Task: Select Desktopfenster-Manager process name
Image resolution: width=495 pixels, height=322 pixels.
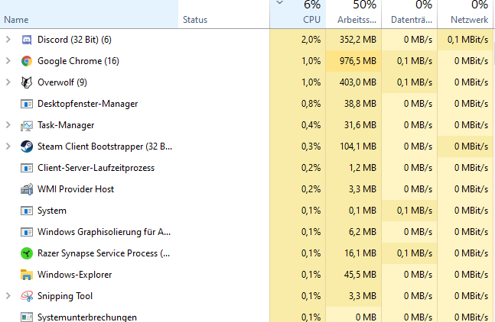Action: [88, 104]
